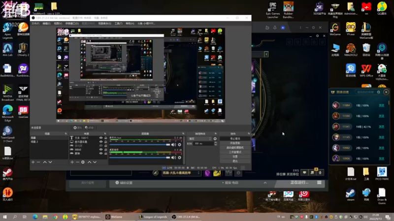Open the 文件(F) menu in OBS
The image size is (394, 221).
[35, 24]
